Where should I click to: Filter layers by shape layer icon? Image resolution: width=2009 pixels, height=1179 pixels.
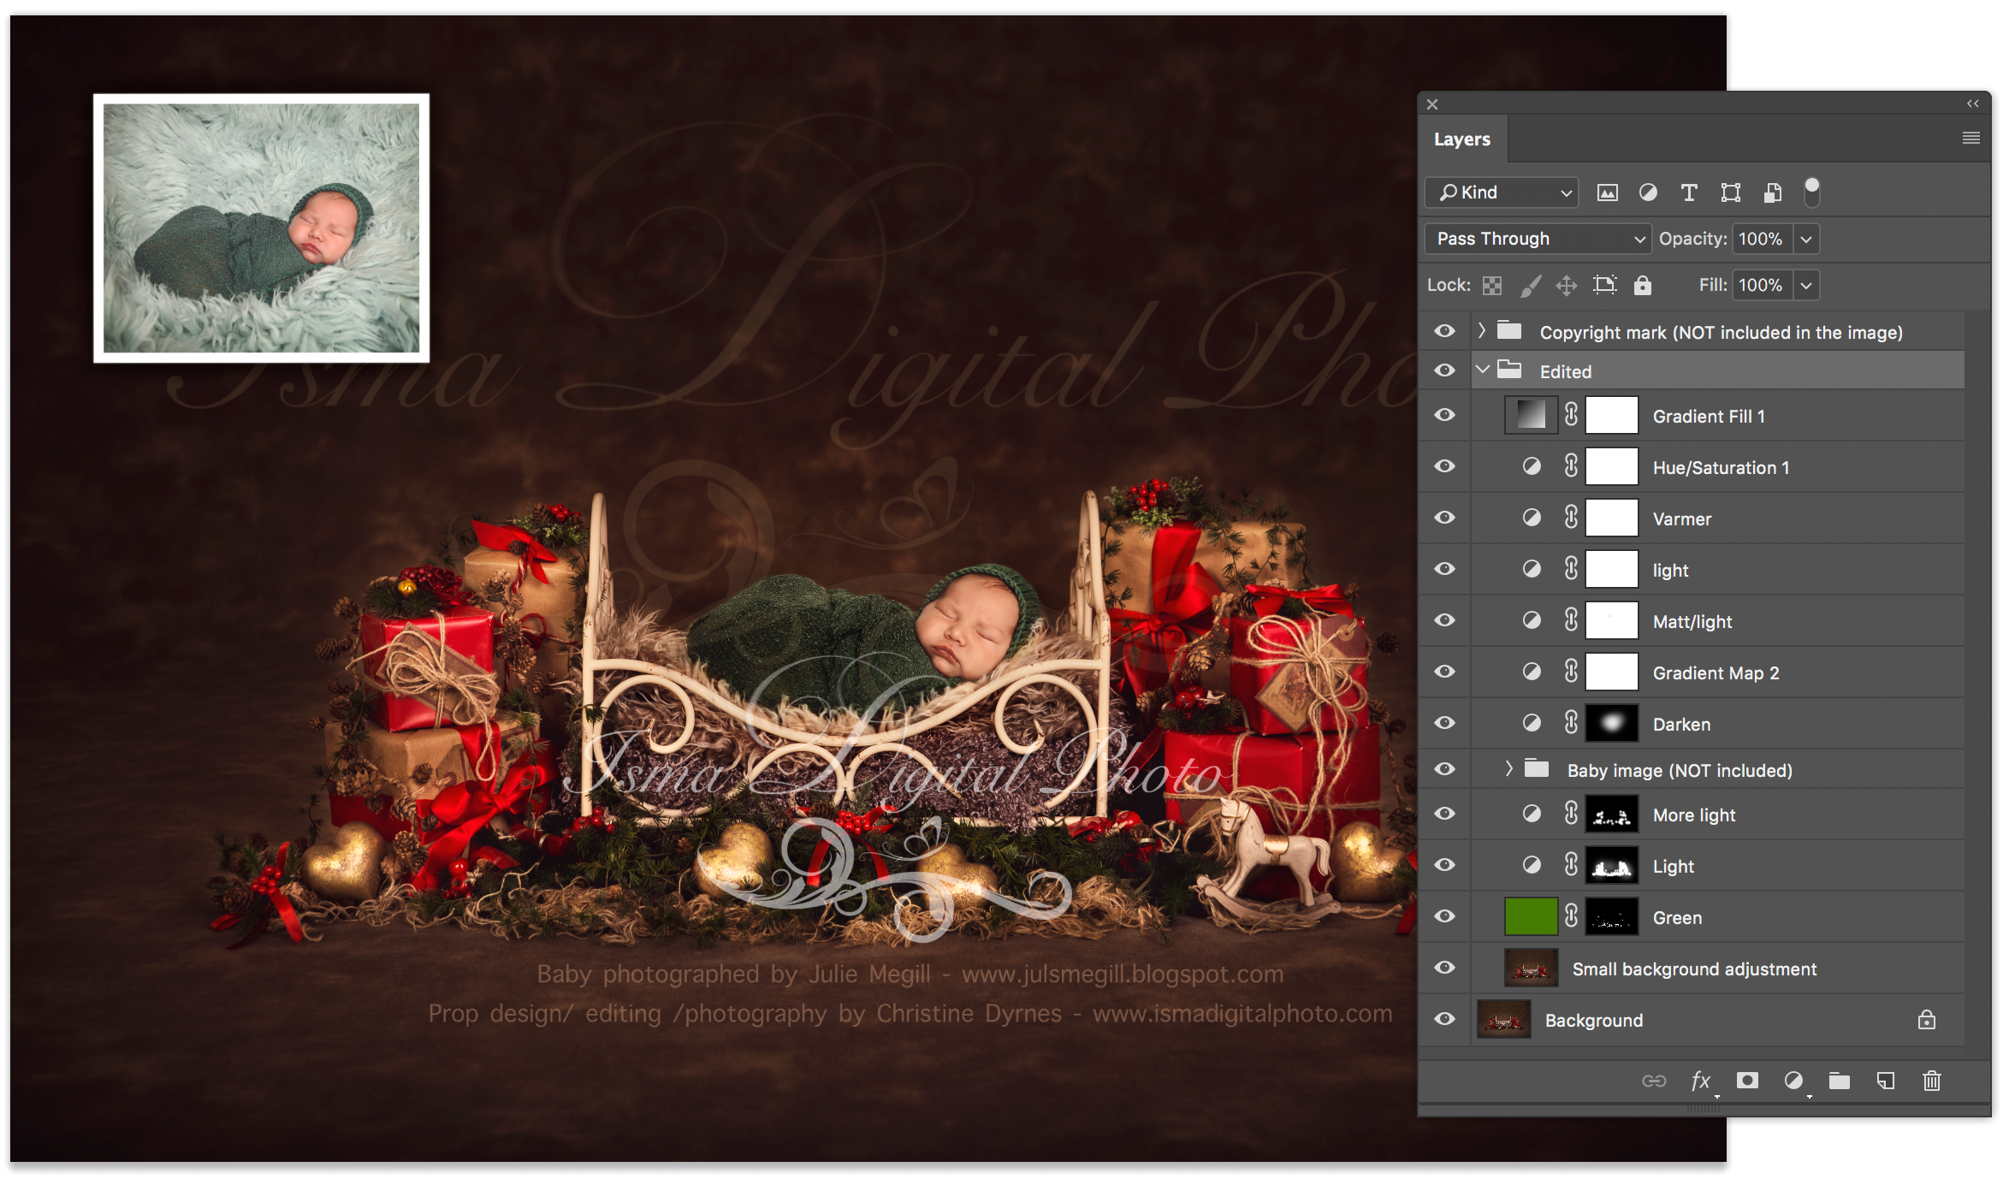(x=1731, y=193)
